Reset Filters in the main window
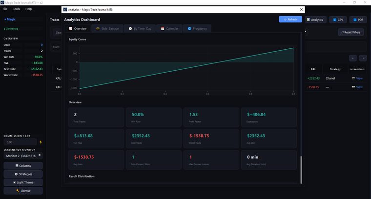This screenshot has height=199, width=371. click(x=351, y=32)
